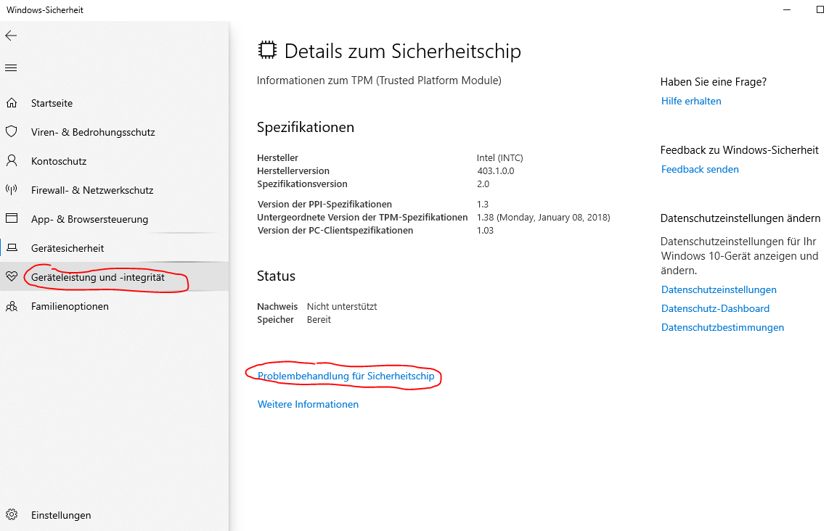The height and width of the screenshot is (531, 829).
Task: Click the laptop icon for Gerätesicherheit
Action: 12,247
